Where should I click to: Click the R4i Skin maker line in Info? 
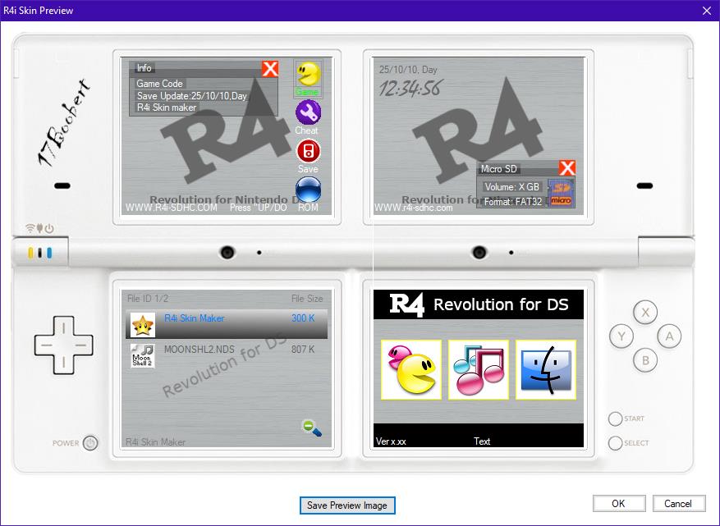coord(167,107)
